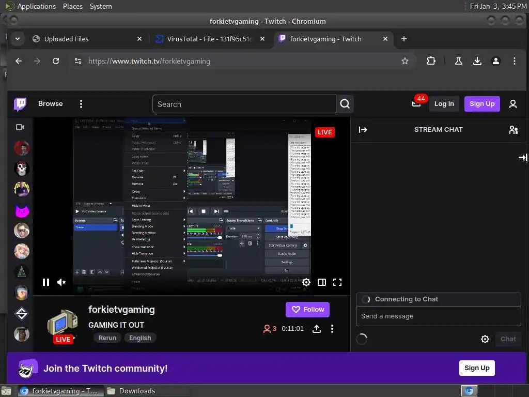Open the three-dot menu beside Browse

(81, 104)
